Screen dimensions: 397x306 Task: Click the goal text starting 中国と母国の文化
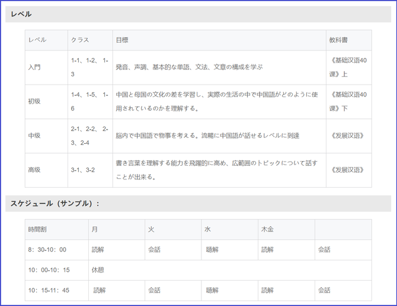coord(217,101)
